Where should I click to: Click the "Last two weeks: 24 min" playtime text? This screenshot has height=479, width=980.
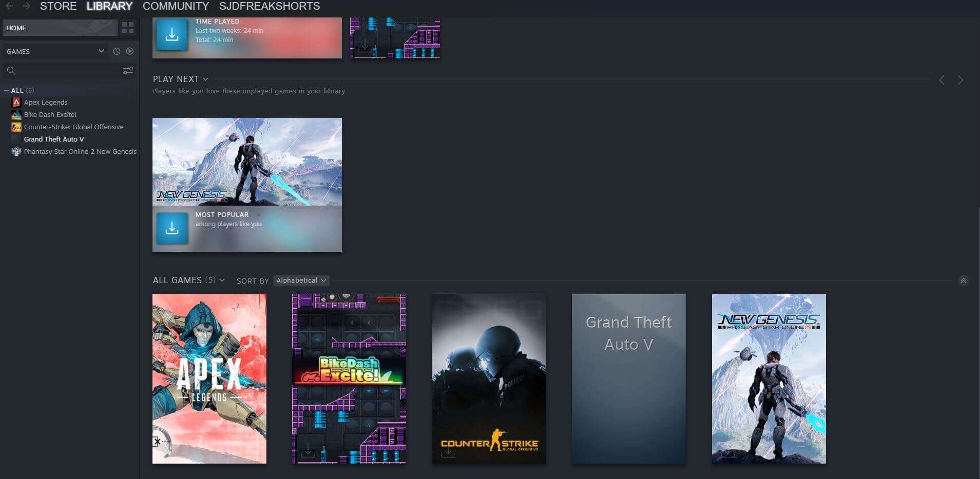[x=229, y=31]
